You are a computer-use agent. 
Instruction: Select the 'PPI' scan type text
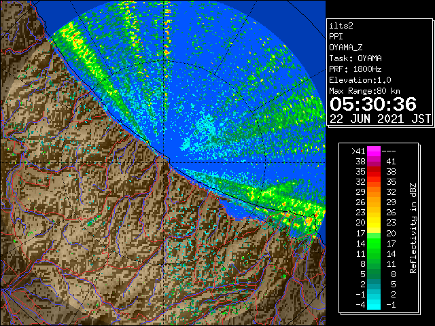coord(336,37)
